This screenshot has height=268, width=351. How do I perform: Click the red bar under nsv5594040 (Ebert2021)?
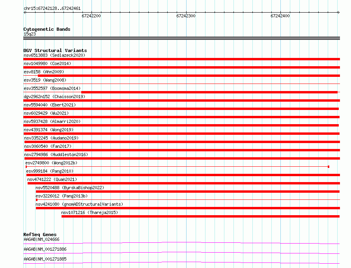click(181, 109)
